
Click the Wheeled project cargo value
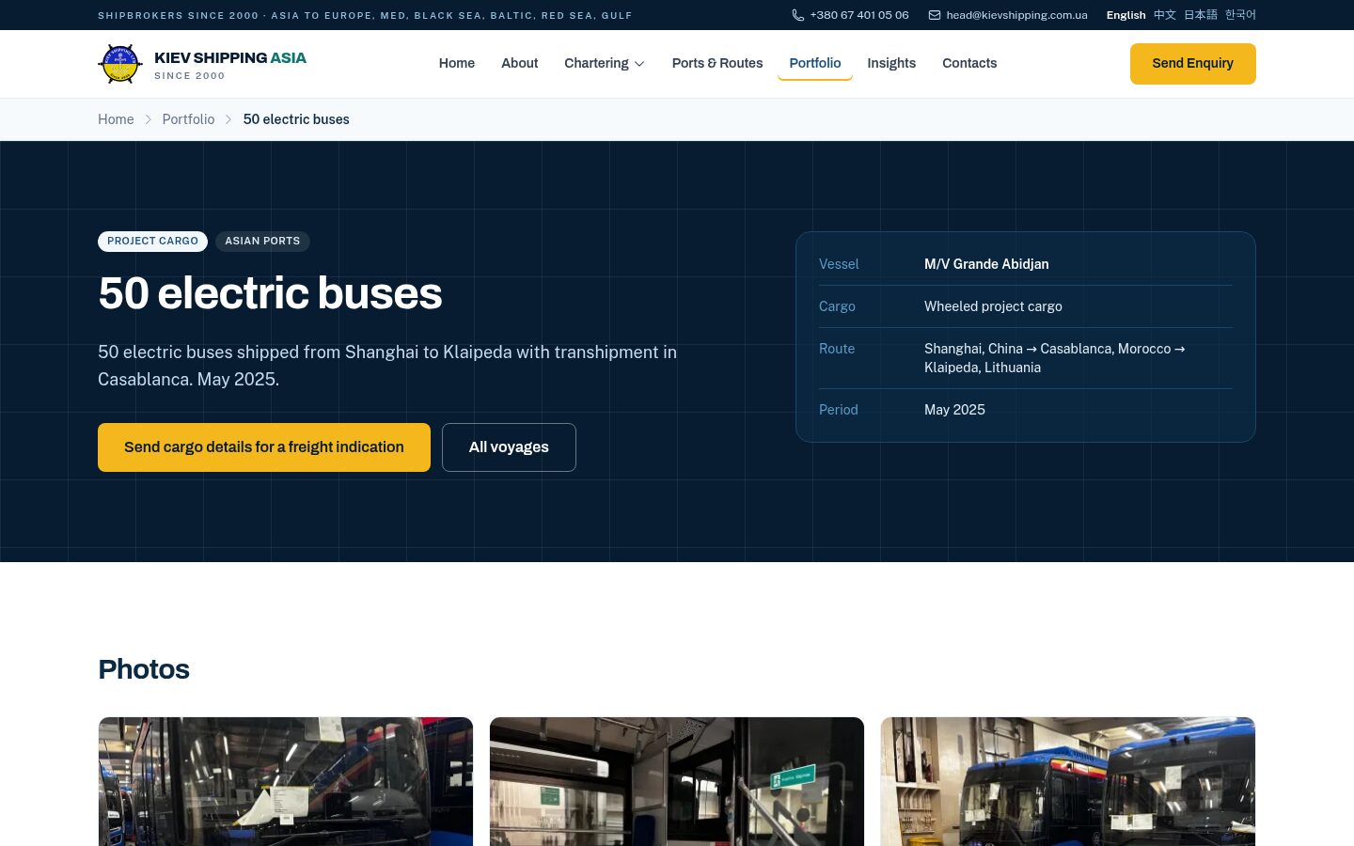[993, 306]
